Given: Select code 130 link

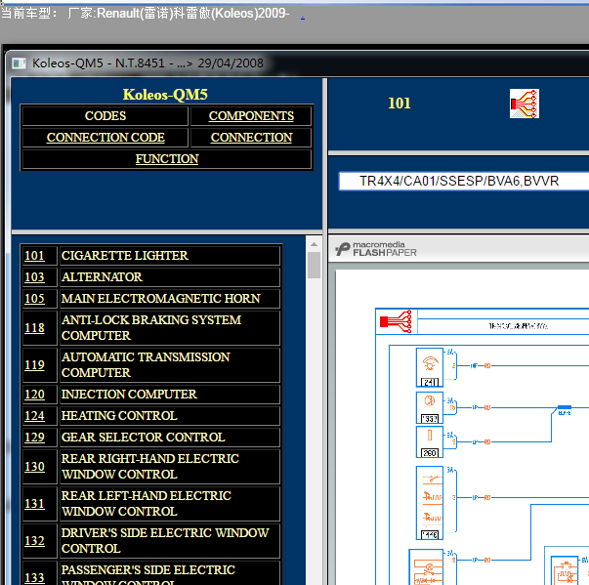Looking at the screenshot, I should [x=34, y=467].
